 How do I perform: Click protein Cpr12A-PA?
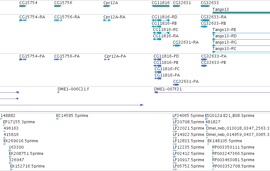tap(107, 59)
